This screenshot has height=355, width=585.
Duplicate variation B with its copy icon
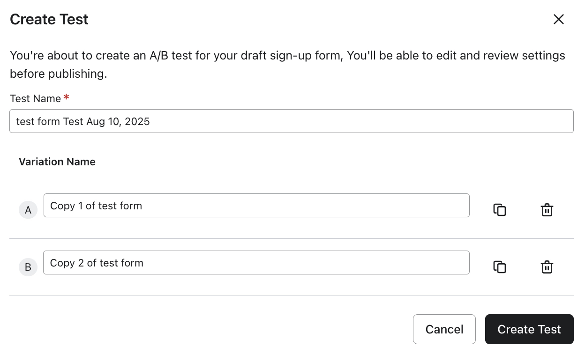tap(500, 267)
